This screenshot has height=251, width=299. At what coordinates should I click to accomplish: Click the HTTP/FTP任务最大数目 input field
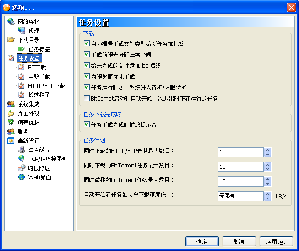pyautogui.click(x=241, y=152)
